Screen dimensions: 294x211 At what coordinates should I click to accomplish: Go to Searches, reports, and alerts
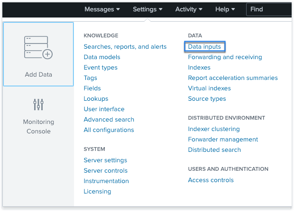[125, 47]
